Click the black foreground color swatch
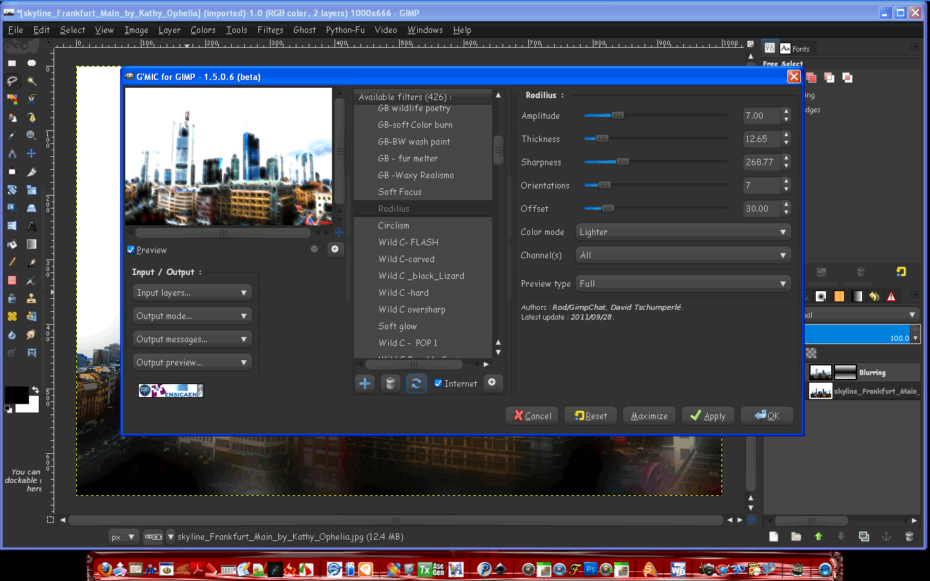 [16, 394]
